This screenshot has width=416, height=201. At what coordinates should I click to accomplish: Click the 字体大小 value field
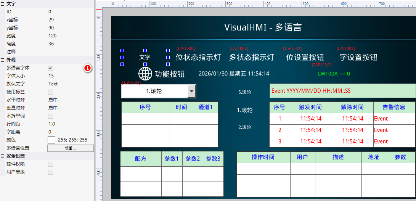tap(70, 76)
